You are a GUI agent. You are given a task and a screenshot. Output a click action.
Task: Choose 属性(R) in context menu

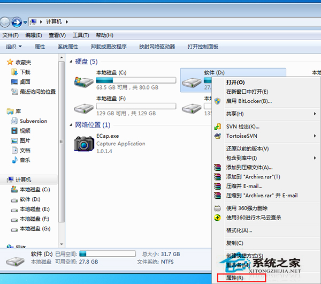click(x=235, y=278)
